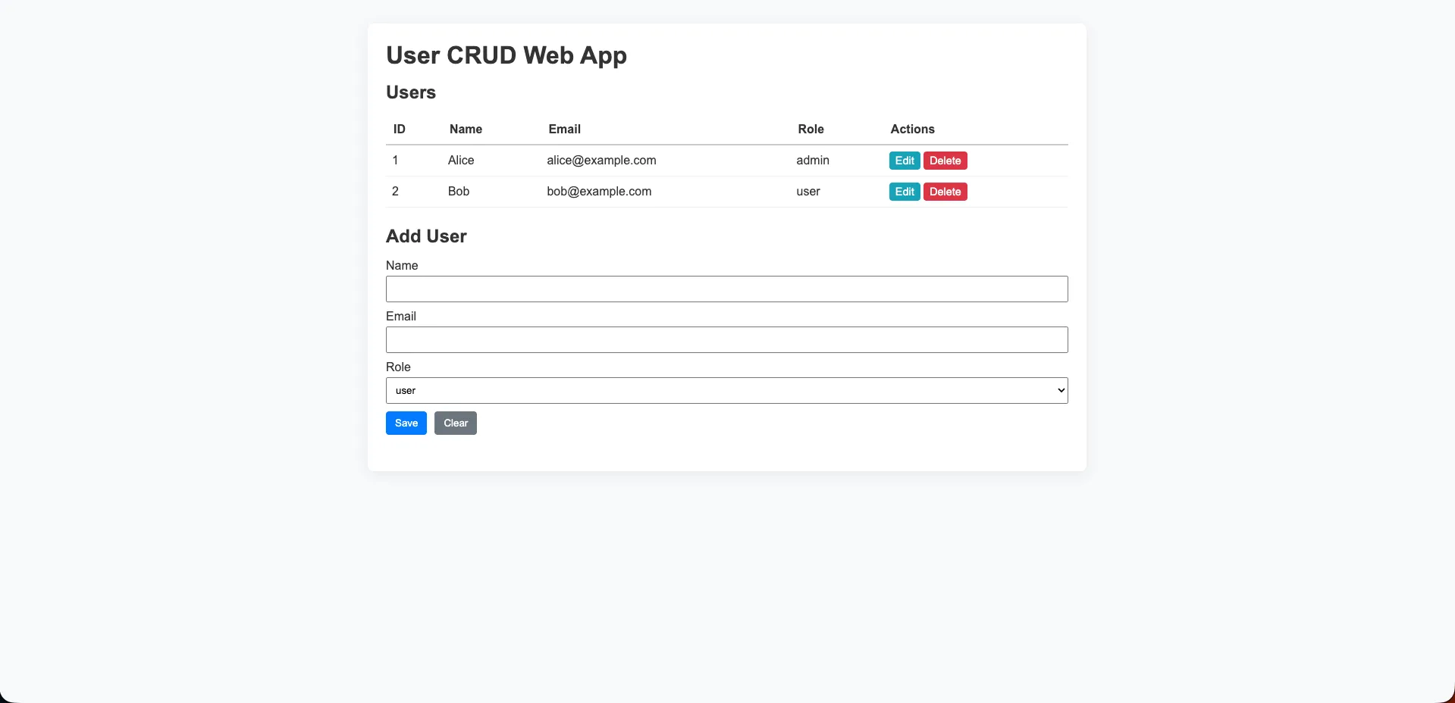This screenshot has height=703, width=1455.
Task: Select 'user' in the Role combo box
Action: tap(726, 390)
